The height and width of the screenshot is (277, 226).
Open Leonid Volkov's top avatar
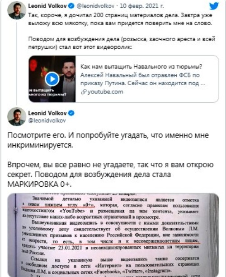17,10
